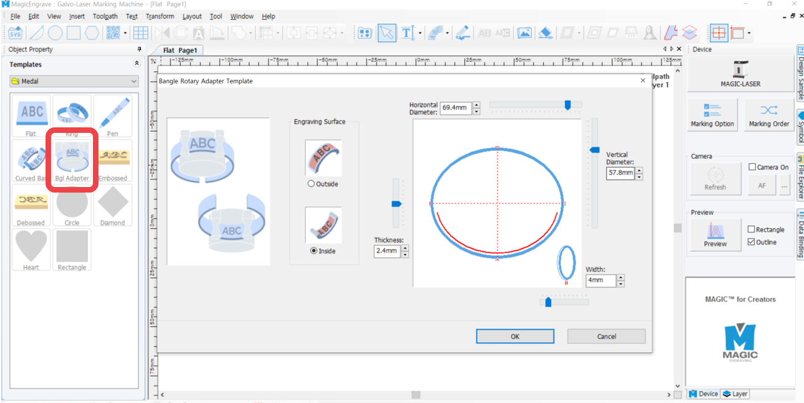Activate the arrow selection tool

coord(387,33)
